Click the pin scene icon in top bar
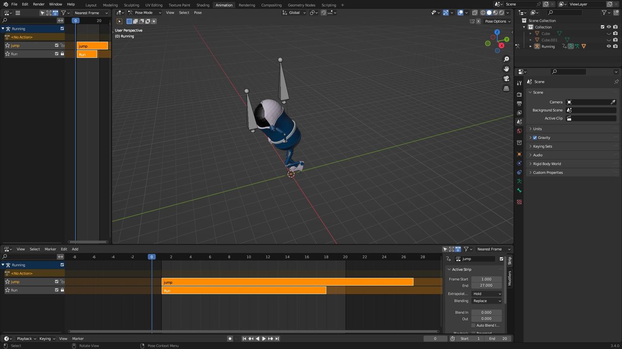Viewport: 622px width, 349px height. pyautogui.click(x=539, y=4)
